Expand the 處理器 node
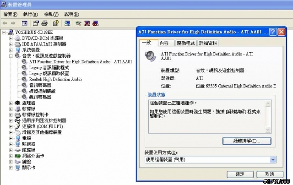 click(11, 103)
